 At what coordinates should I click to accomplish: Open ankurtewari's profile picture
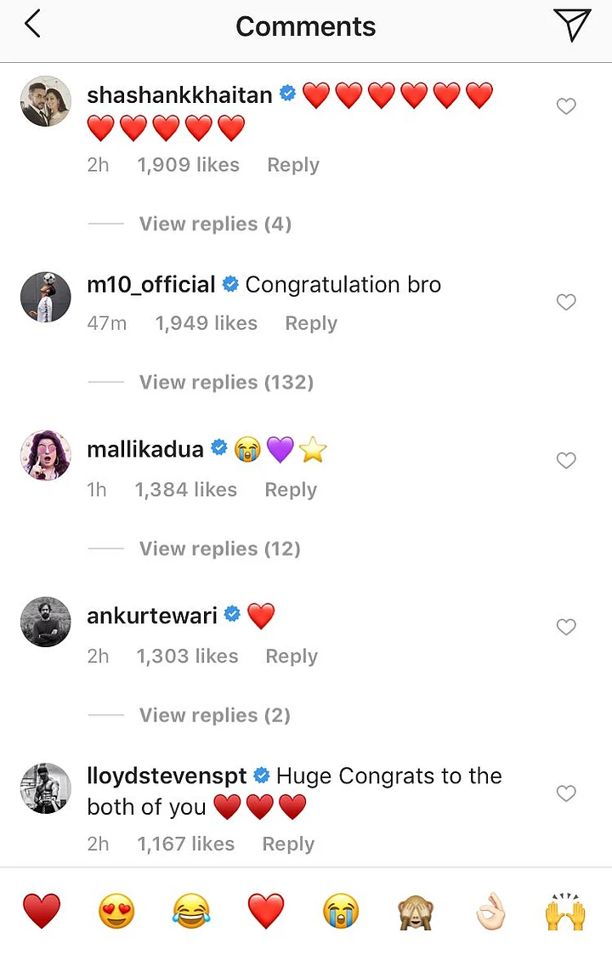point(45,621)
